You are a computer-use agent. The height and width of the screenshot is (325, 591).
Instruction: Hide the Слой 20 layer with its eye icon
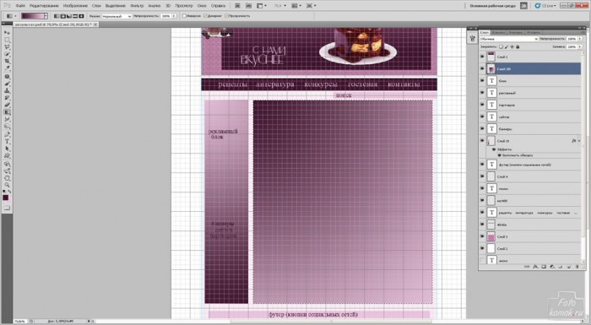click(482, 68)
